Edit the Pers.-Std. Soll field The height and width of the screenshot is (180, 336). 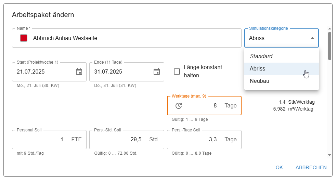(120, 140)
